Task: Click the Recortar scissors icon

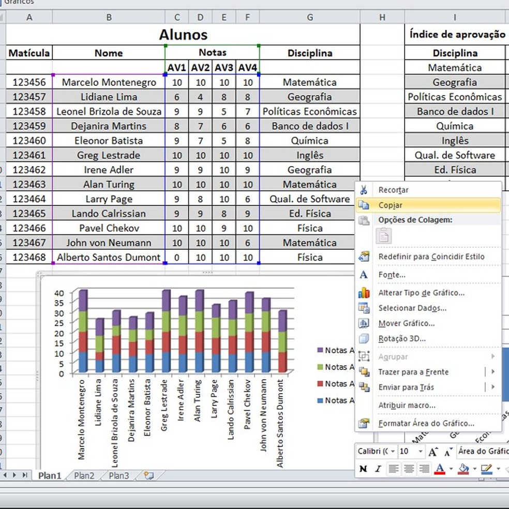Action: pos(364,190)
